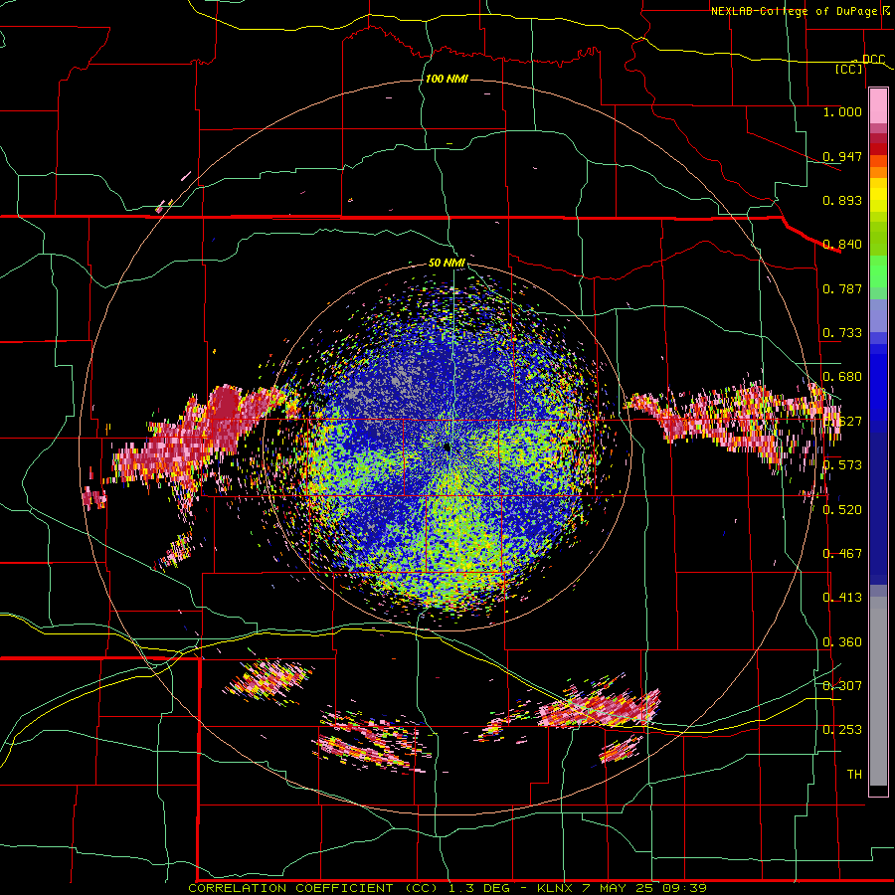Select the 0.680 scale value
This screenshot has height=895, width=895.
[842, 377]
